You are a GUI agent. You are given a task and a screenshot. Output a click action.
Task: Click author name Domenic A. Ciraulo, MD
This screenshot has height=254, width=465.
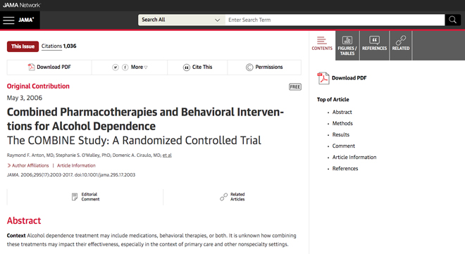point(137,155)
